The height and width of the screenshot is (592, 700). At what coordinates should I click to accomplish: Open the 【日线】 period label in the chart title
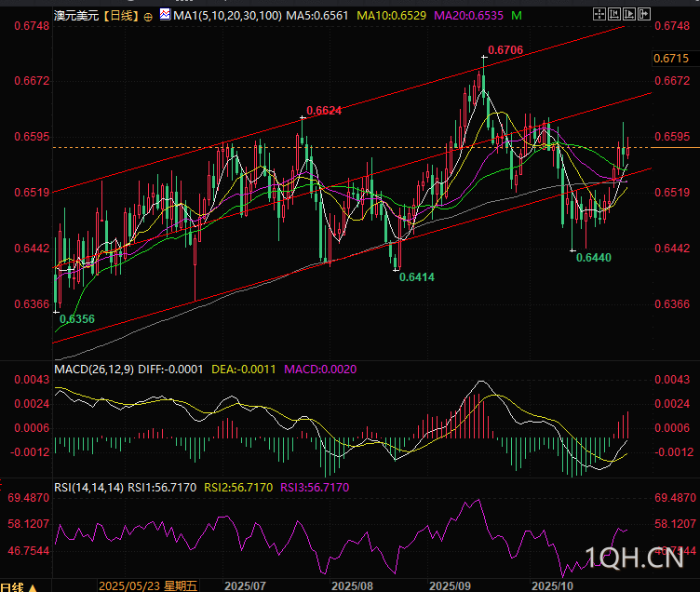tap(121, 17)
